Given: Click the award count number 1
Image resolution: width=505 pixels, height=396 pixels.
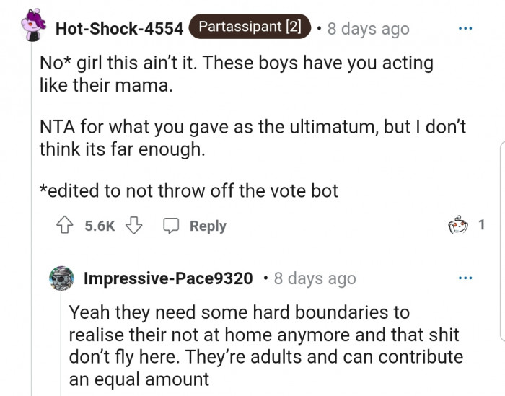Looking at the screenshot, I should 482,226.
